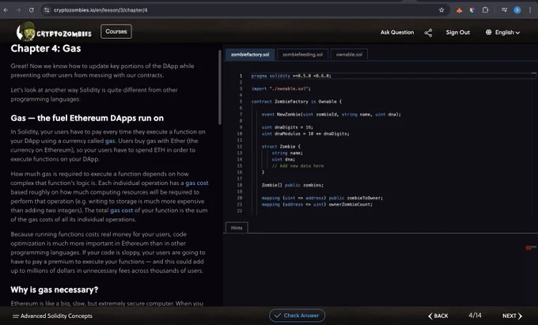Open the browser profile avatar

(517, 10)
